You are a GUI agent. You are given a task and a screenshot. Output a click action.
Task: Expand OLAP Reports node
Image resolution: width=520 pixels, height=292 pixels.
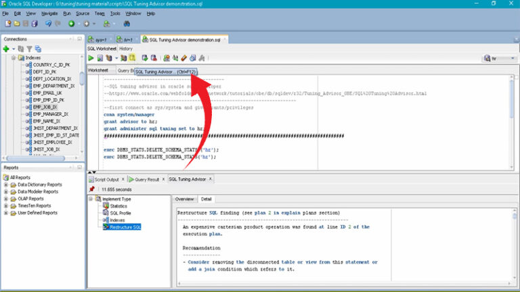pos(6,199)
